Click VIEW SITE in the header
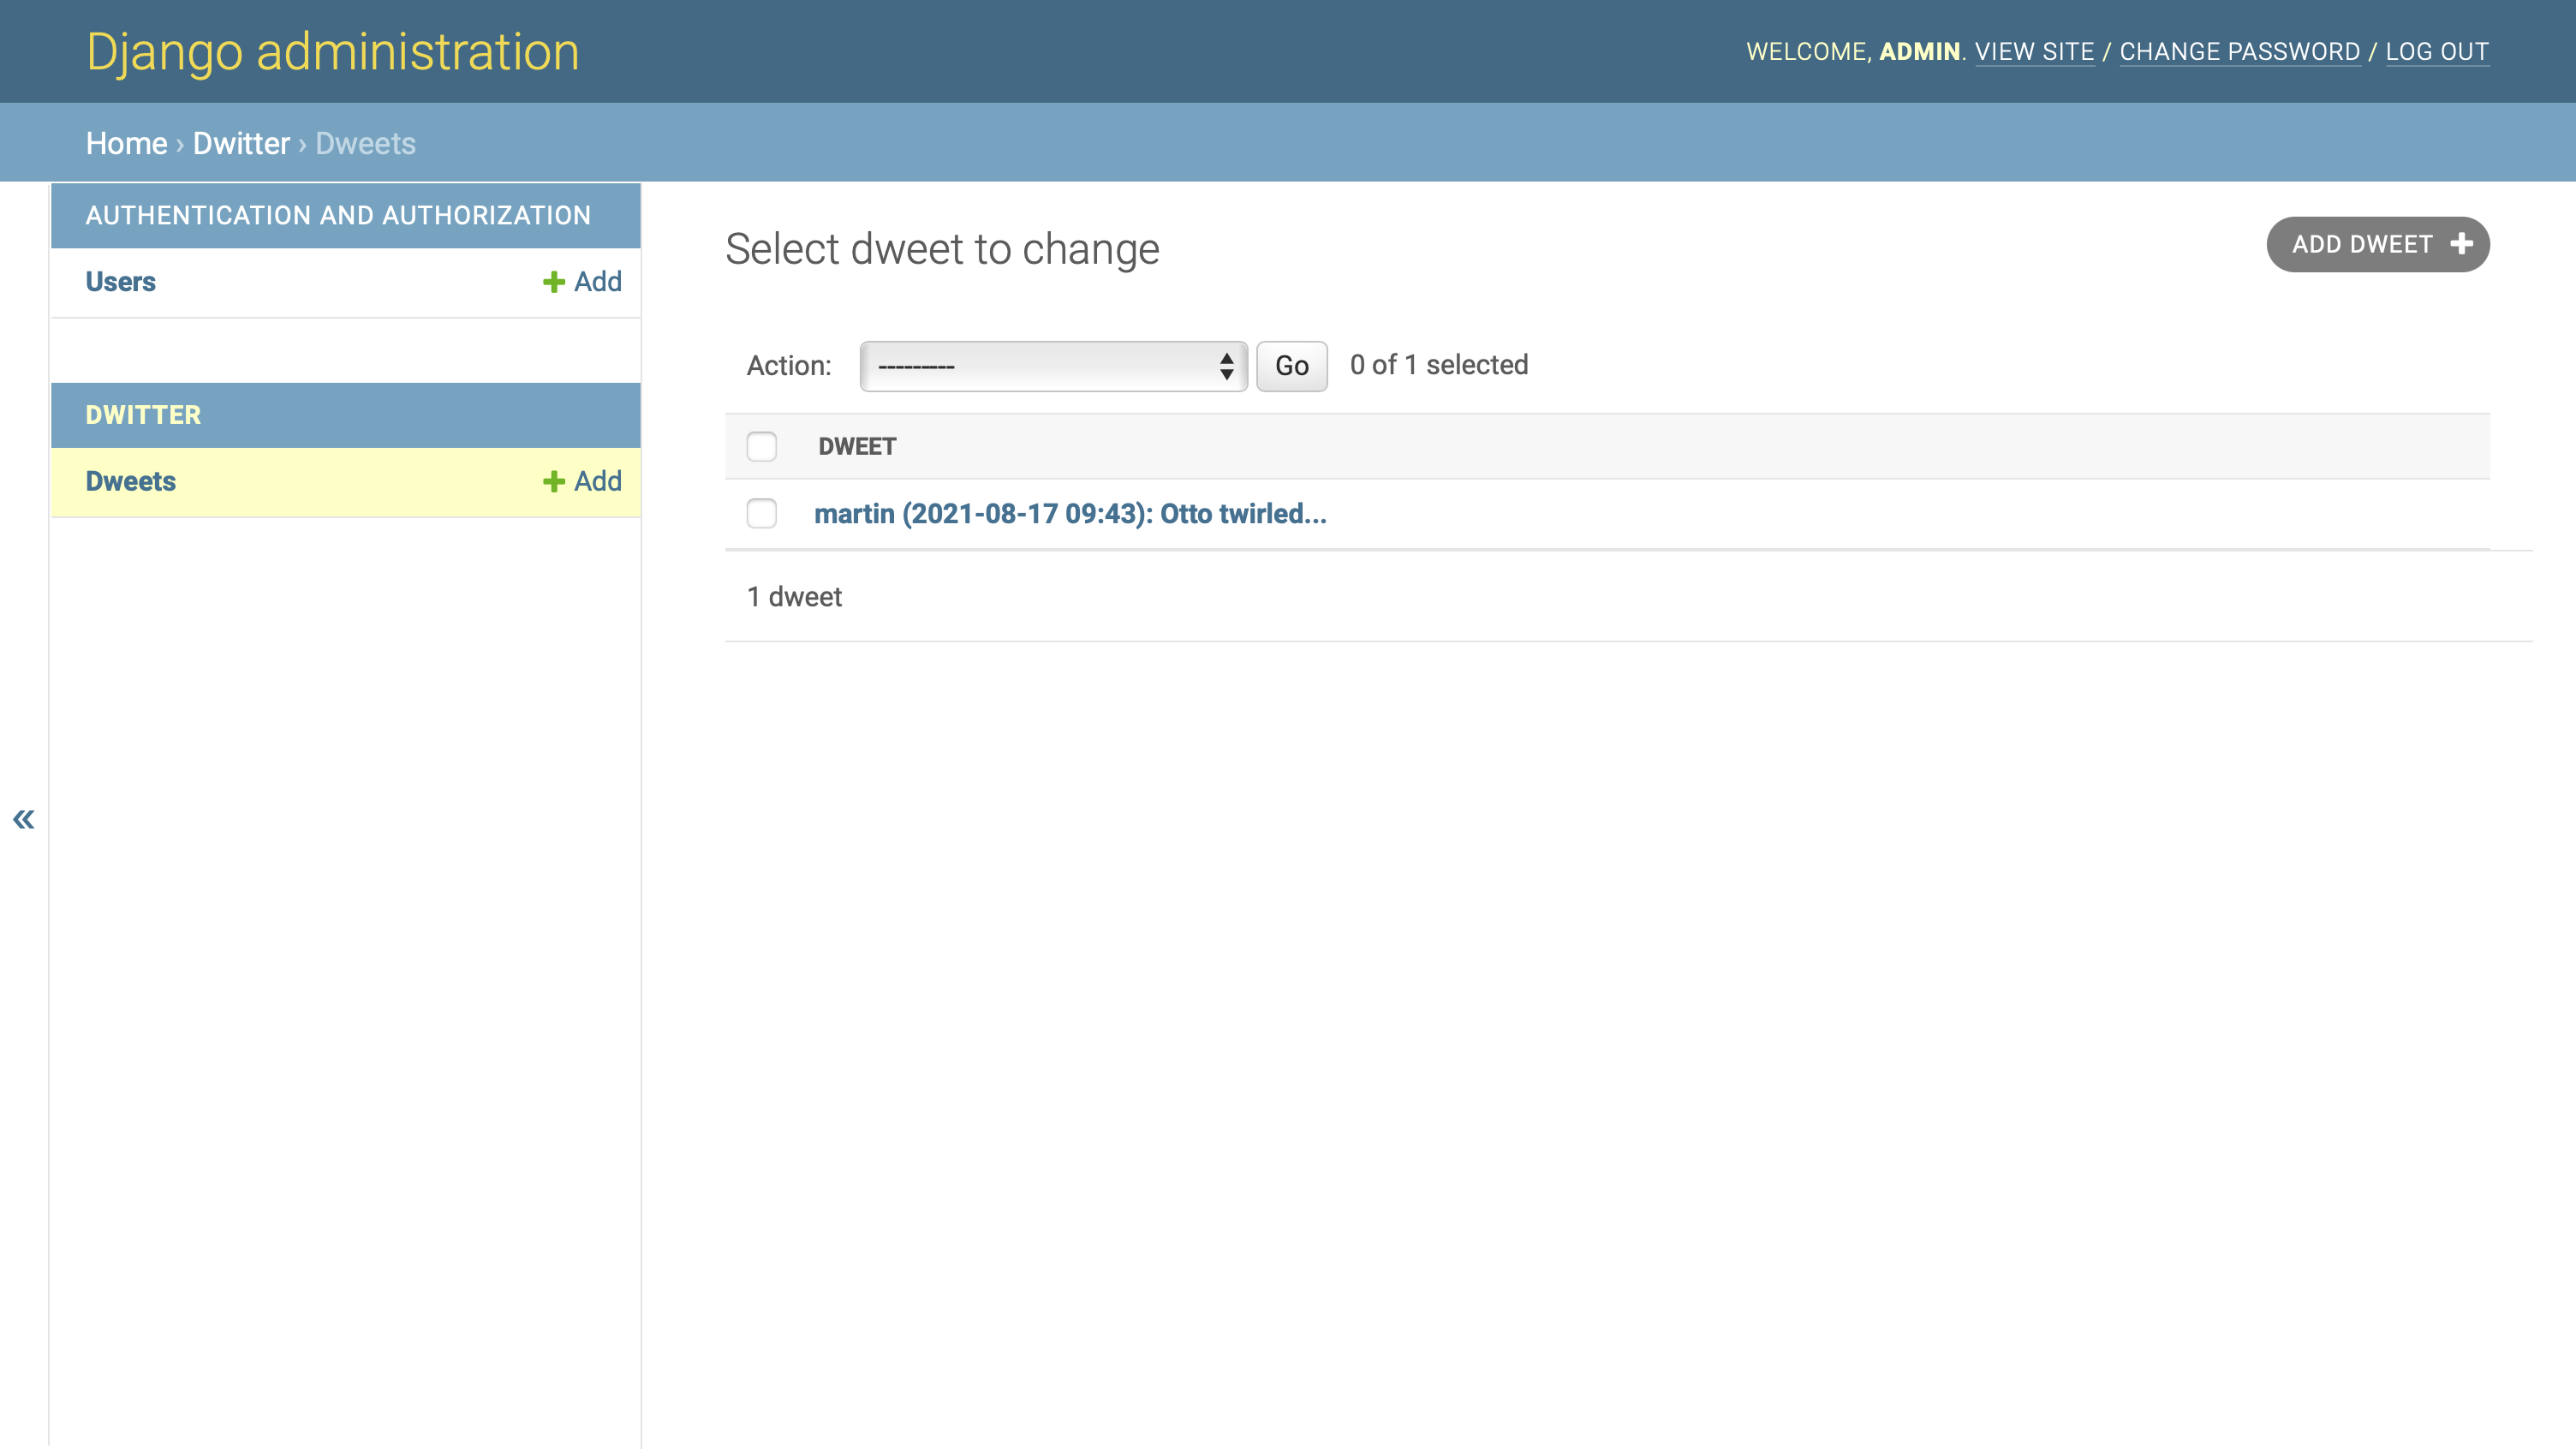Viewport: 2576px width, 1449px height. (2035, 51)
